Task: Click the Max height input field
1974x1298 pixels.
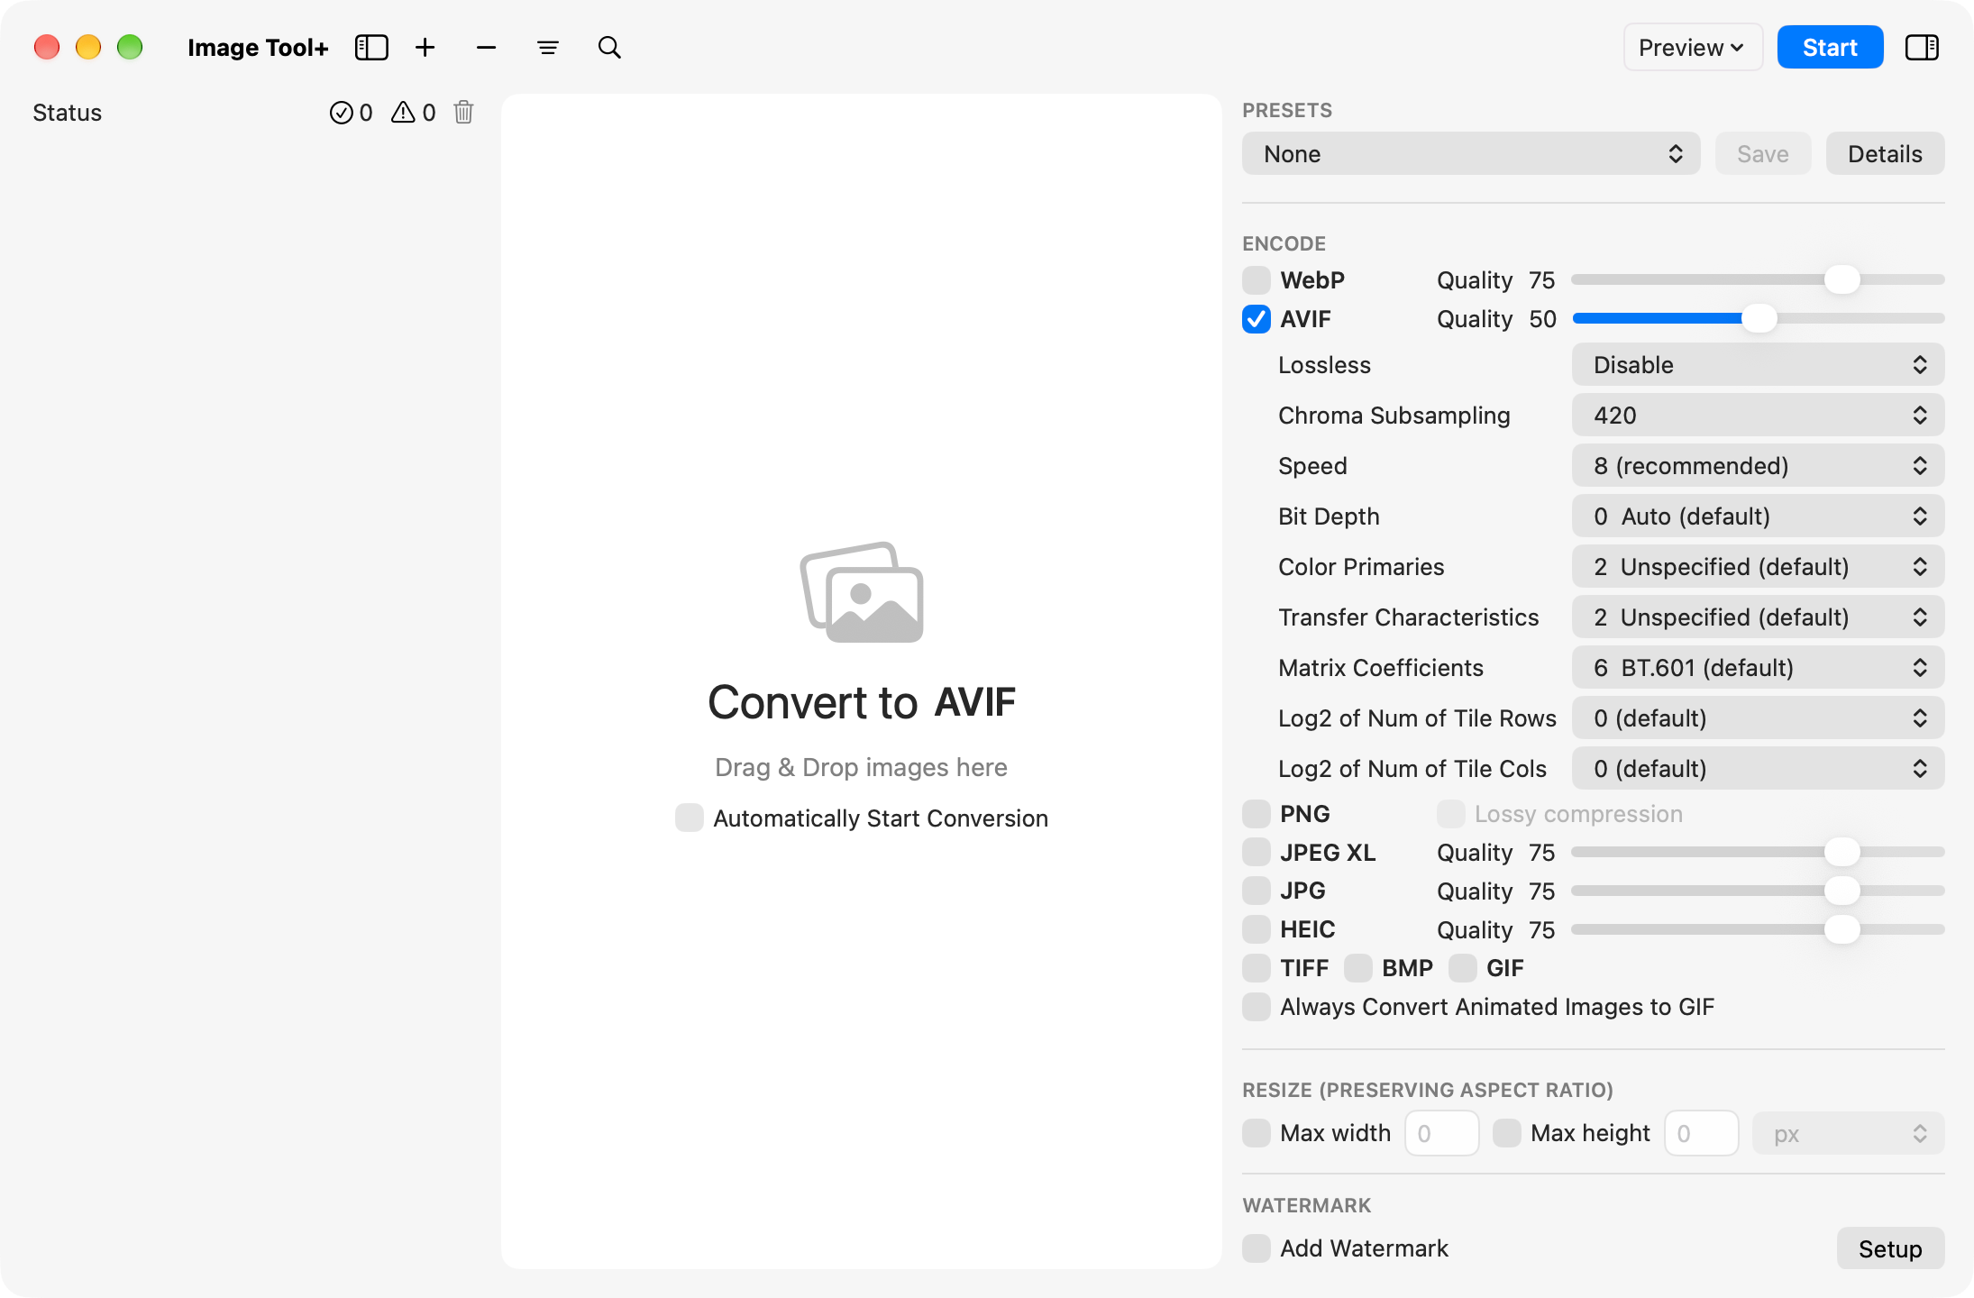Action: click(1702, 1133)
